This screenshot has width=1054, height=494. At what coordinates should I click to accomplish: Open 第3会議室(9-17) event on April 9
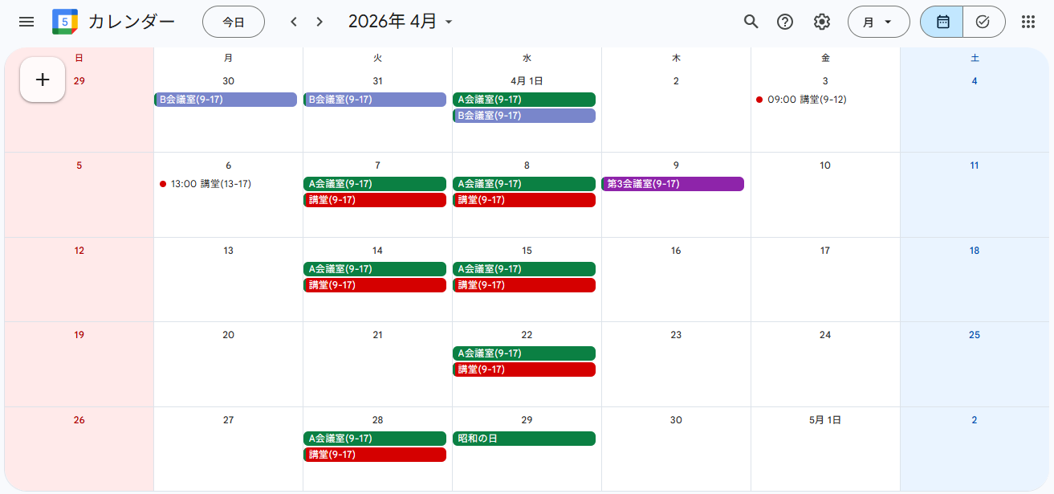pyautogui.click(x=673, y=184)
